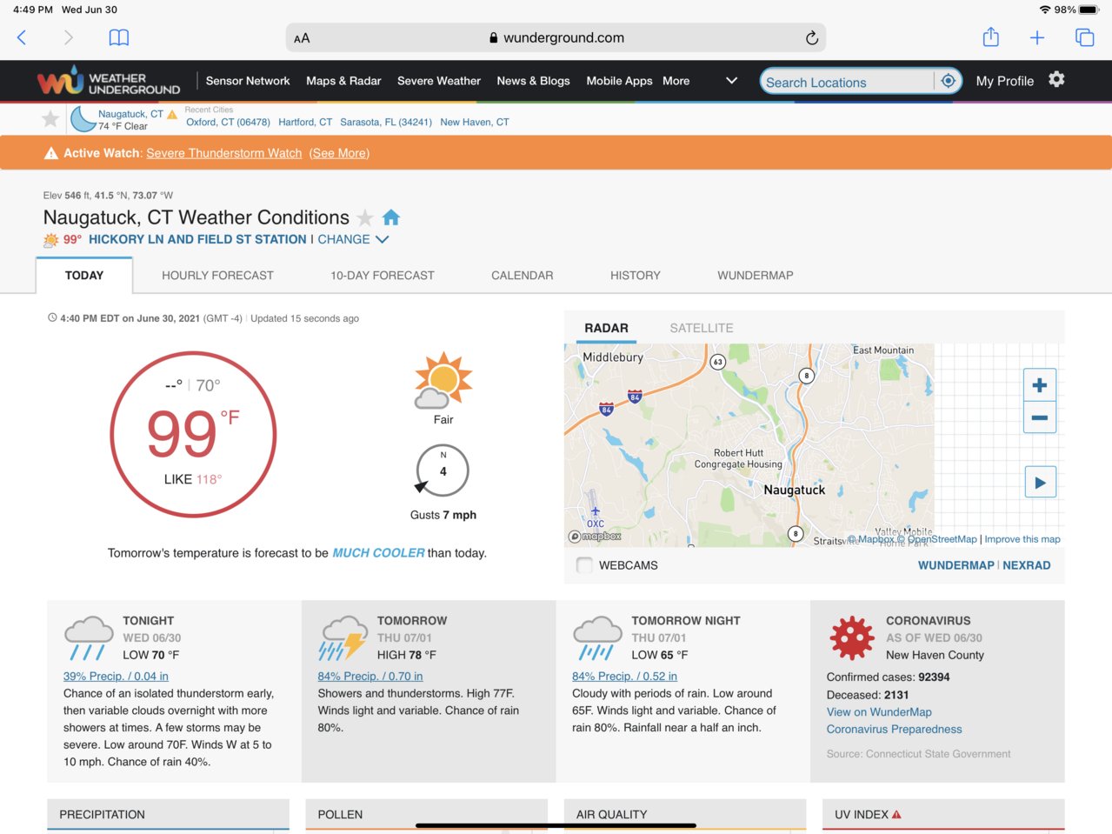
Task: Open the Hickory Ln and Field St Station link
Action: (197, 239)
